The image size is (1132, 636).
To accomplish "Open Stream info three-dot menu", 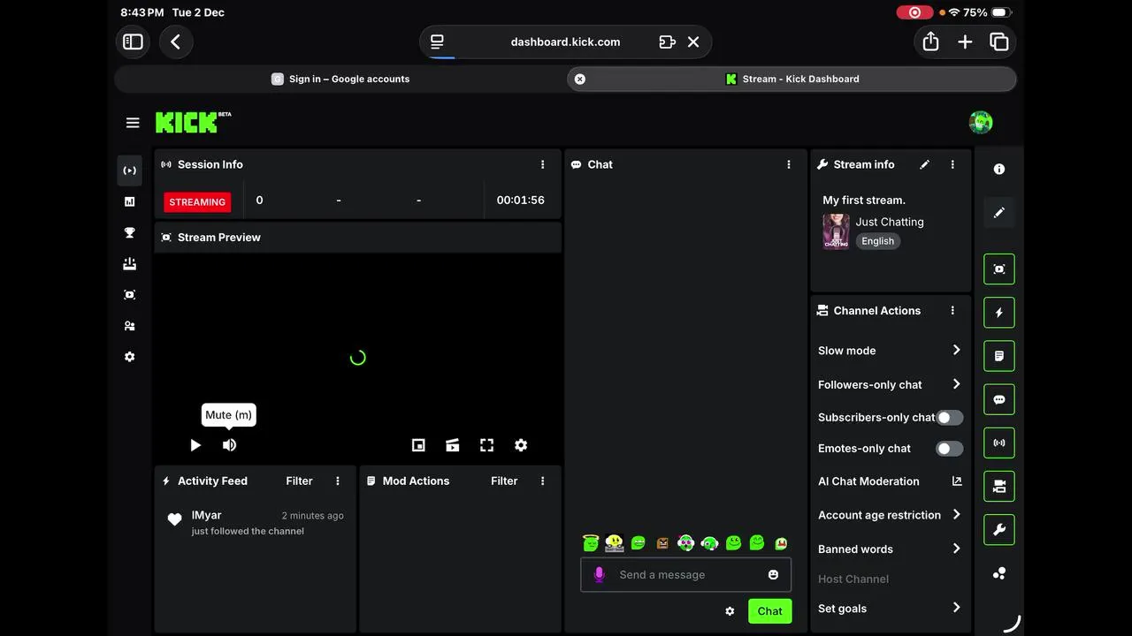I will click(x=952, y=164).
